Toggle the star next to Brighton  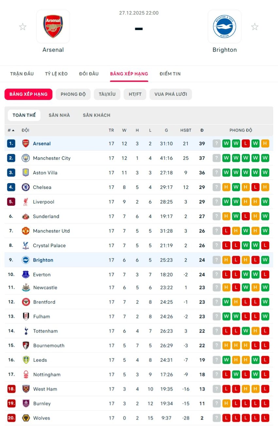click(255, 26)
